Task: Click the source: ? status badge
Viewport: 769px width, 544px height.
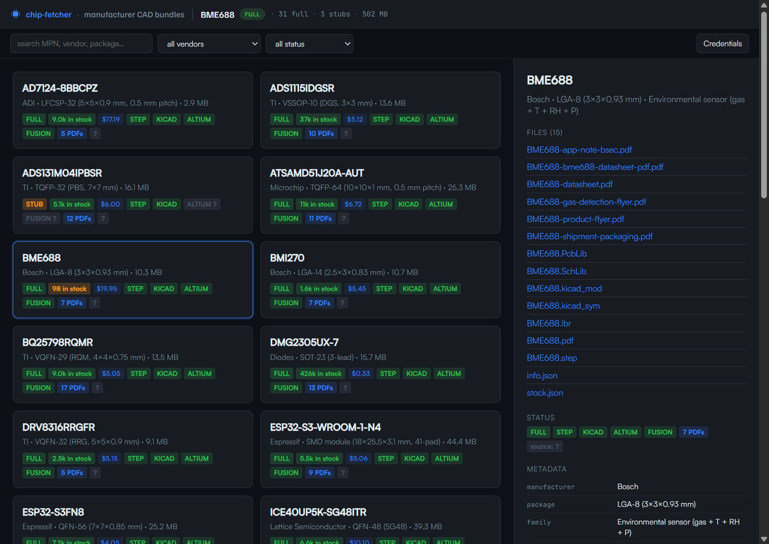Action: (x=544, y=446)
